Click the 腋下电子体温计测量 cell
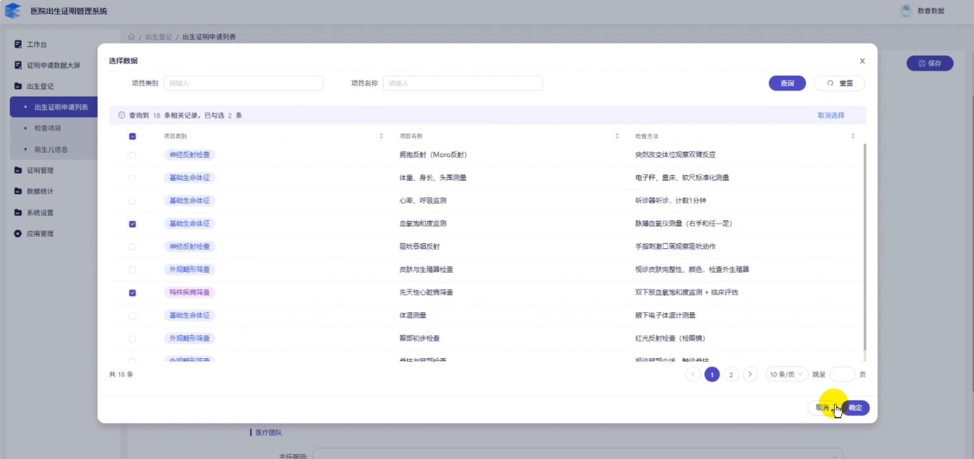The height and width of the screenshot is (459, 974). [x=666, y=315]
